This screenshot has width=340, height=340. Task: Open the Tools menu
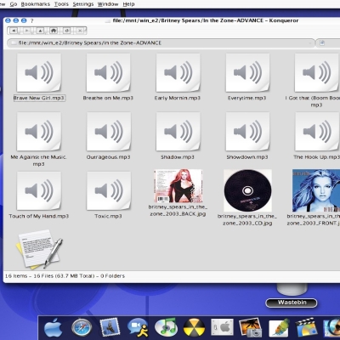[61, 4]
